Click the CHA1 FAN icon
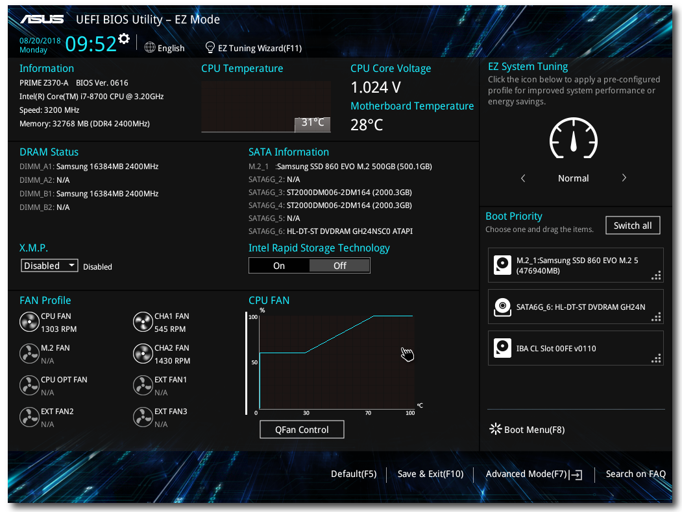The height and width of the screenshot is (512, 682). 143,321
